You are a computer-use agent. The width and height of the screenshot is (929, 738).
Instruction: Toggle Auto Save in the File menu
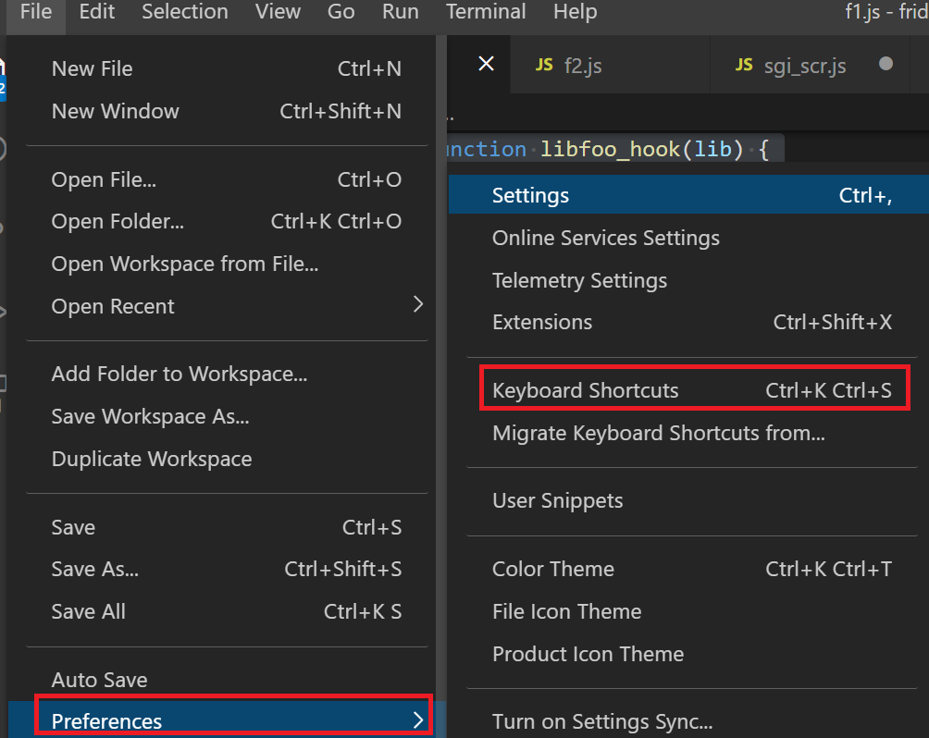(99, 679)
